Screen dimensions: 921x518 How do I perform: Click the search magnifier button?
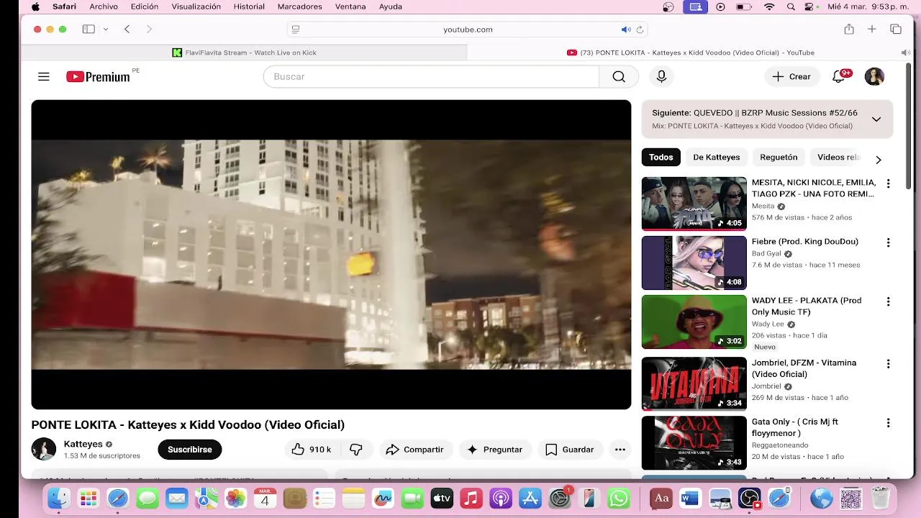pos(619,76)
